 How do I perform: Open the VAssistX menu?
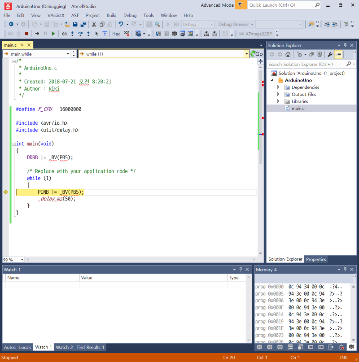coord(56,15)
